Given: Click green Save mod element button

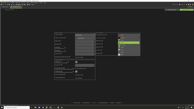Looking at the screenshot, I should click(187, 10).
